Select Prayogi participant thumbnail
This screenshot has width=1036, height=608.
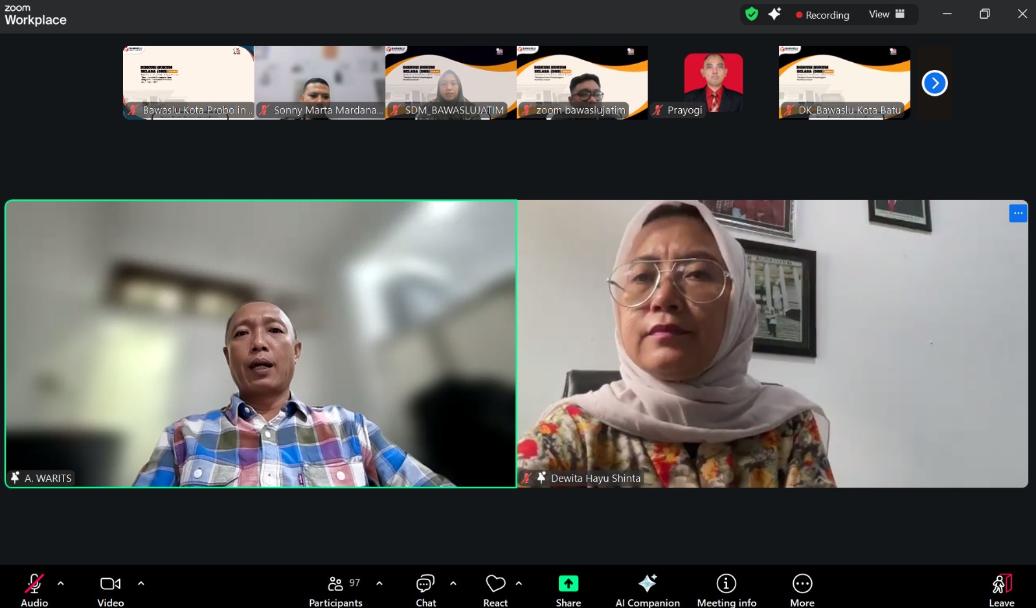point(714,82)
